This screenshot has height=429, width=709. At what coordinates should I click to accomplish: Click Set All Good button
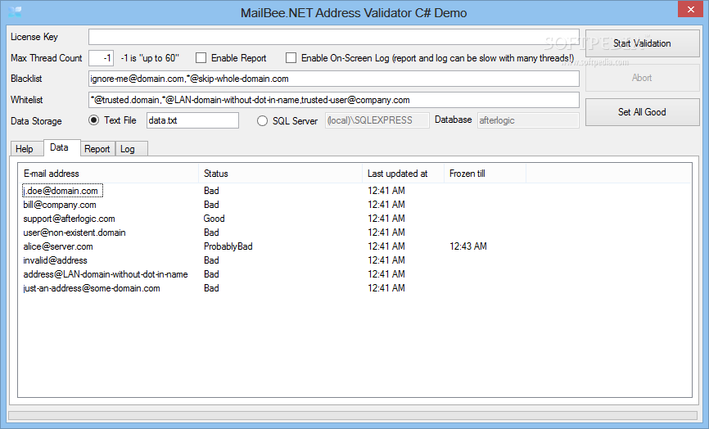pyautogui.click(x=642, y=112)
